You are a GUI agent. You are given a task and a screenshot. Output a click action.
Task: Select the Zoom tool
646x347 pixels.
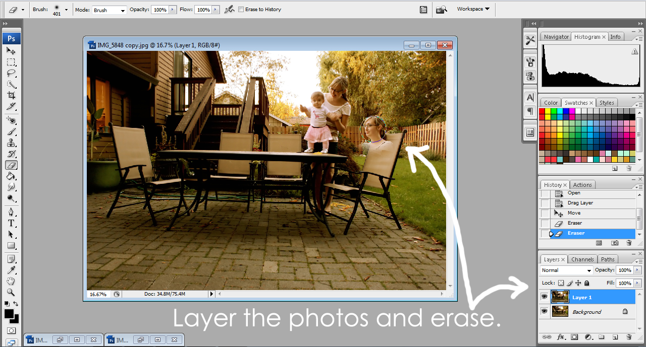[11, 292]
